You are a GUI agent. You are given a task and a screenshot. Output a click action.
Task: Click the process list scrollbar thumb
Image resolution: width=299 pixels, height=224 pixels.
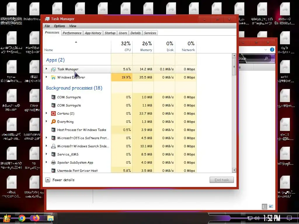pos(234,67)
